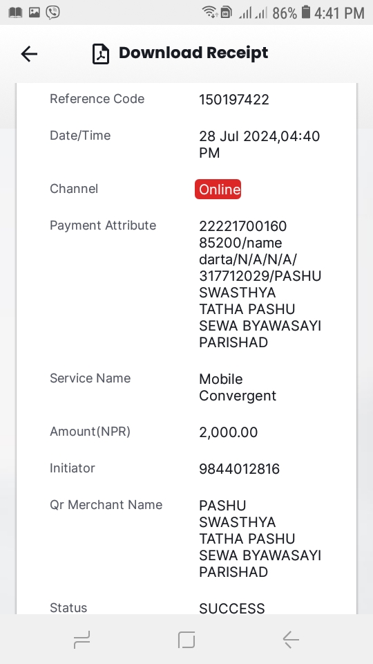
Task: Click the Download Receipt title button
Action: coord(193,53)
